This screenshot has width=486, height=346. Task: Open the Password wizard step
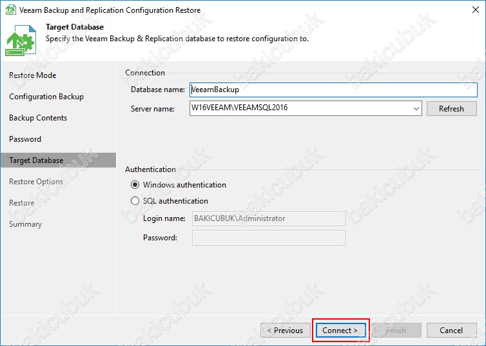click(24, 139)
